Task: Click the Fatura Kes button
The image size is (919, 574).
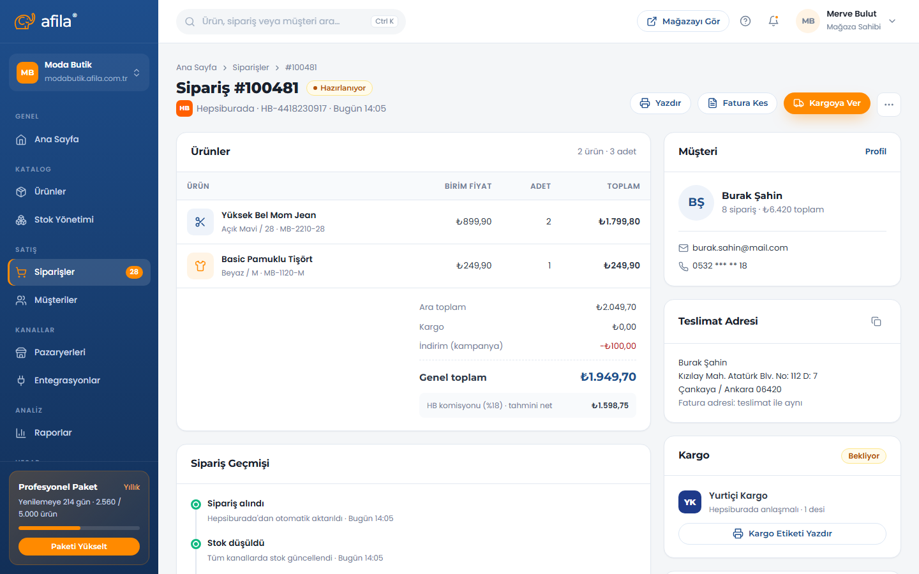Action: [x=737, y=103]
